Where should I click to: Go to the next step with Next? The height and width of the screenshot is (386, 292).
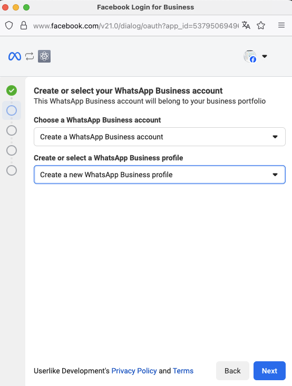[x=269, y=371]
